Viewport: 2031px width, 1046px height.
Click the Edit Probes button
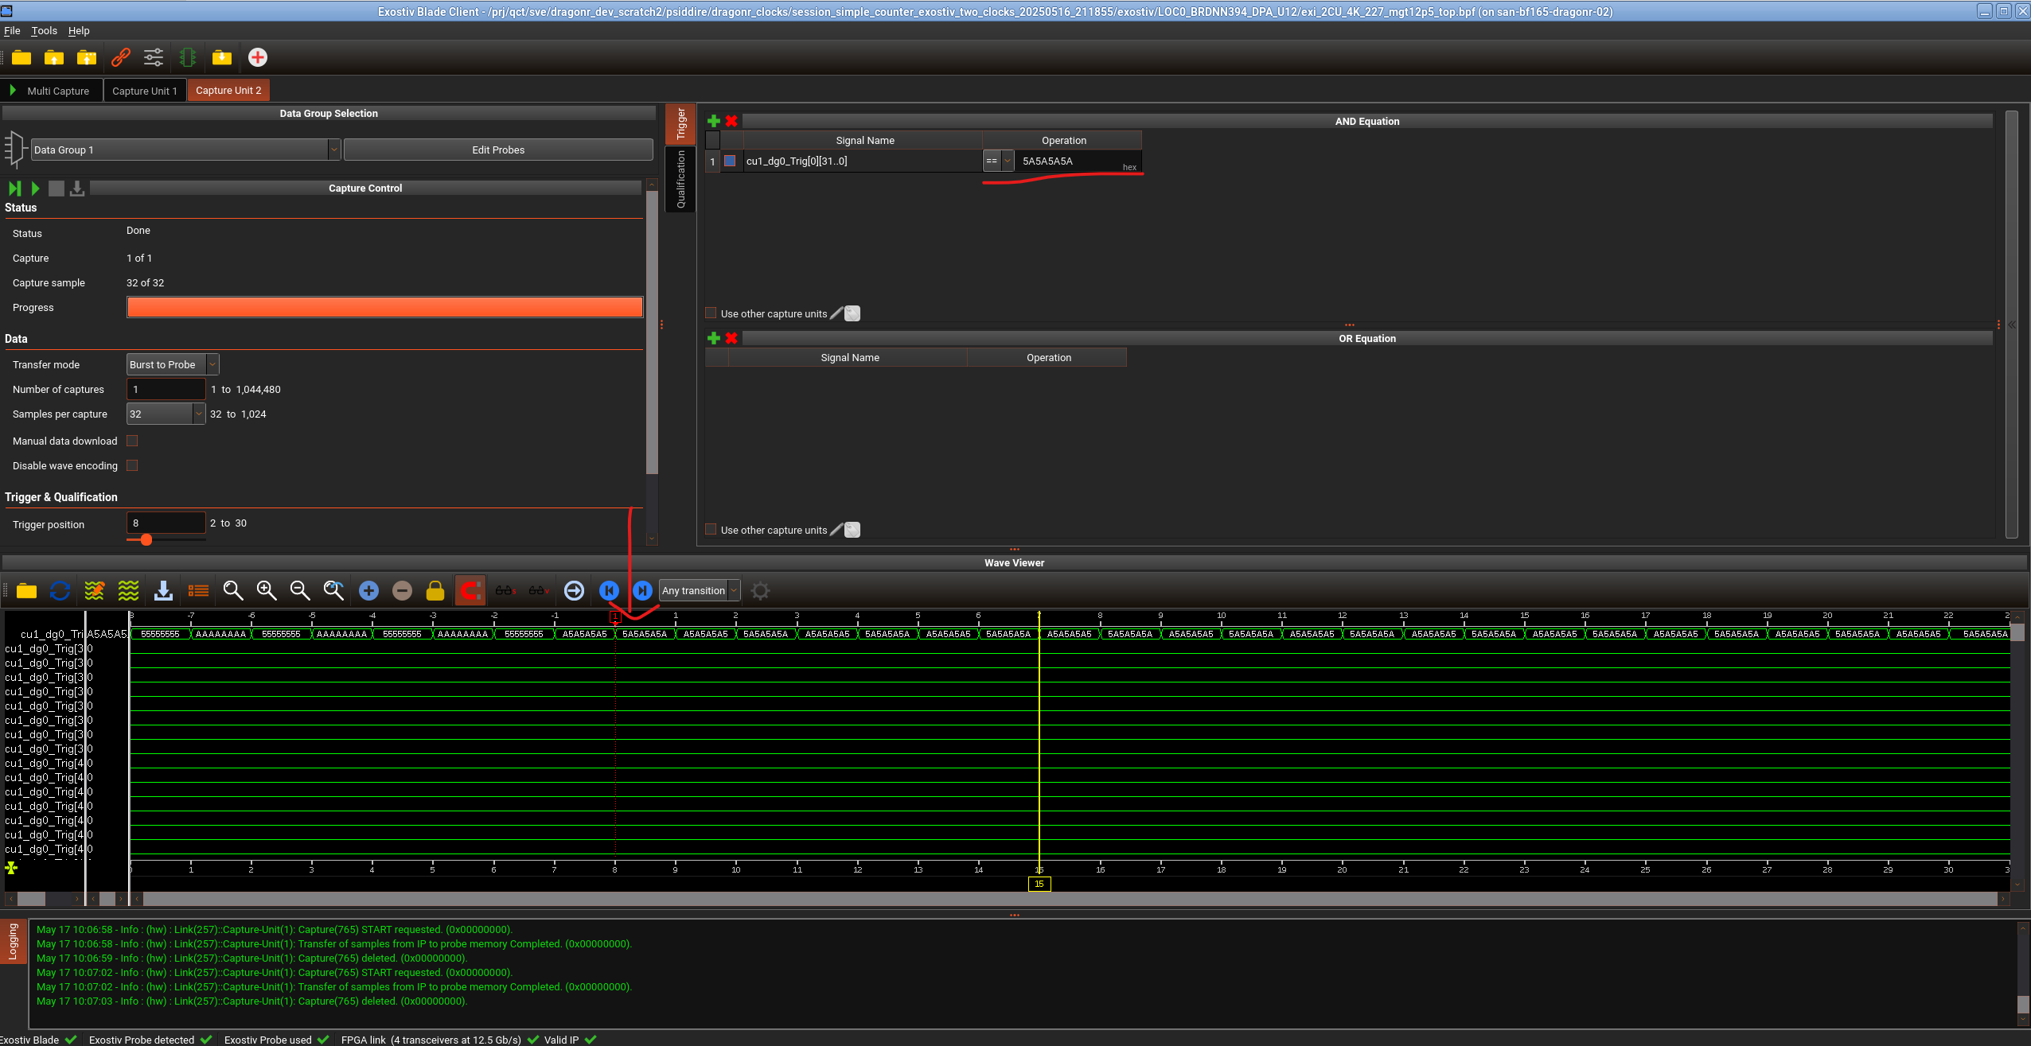click(x=498, y=150)
